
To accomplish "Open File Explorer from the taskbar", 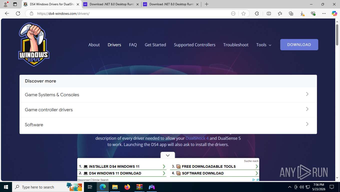I will click(115, 187).
